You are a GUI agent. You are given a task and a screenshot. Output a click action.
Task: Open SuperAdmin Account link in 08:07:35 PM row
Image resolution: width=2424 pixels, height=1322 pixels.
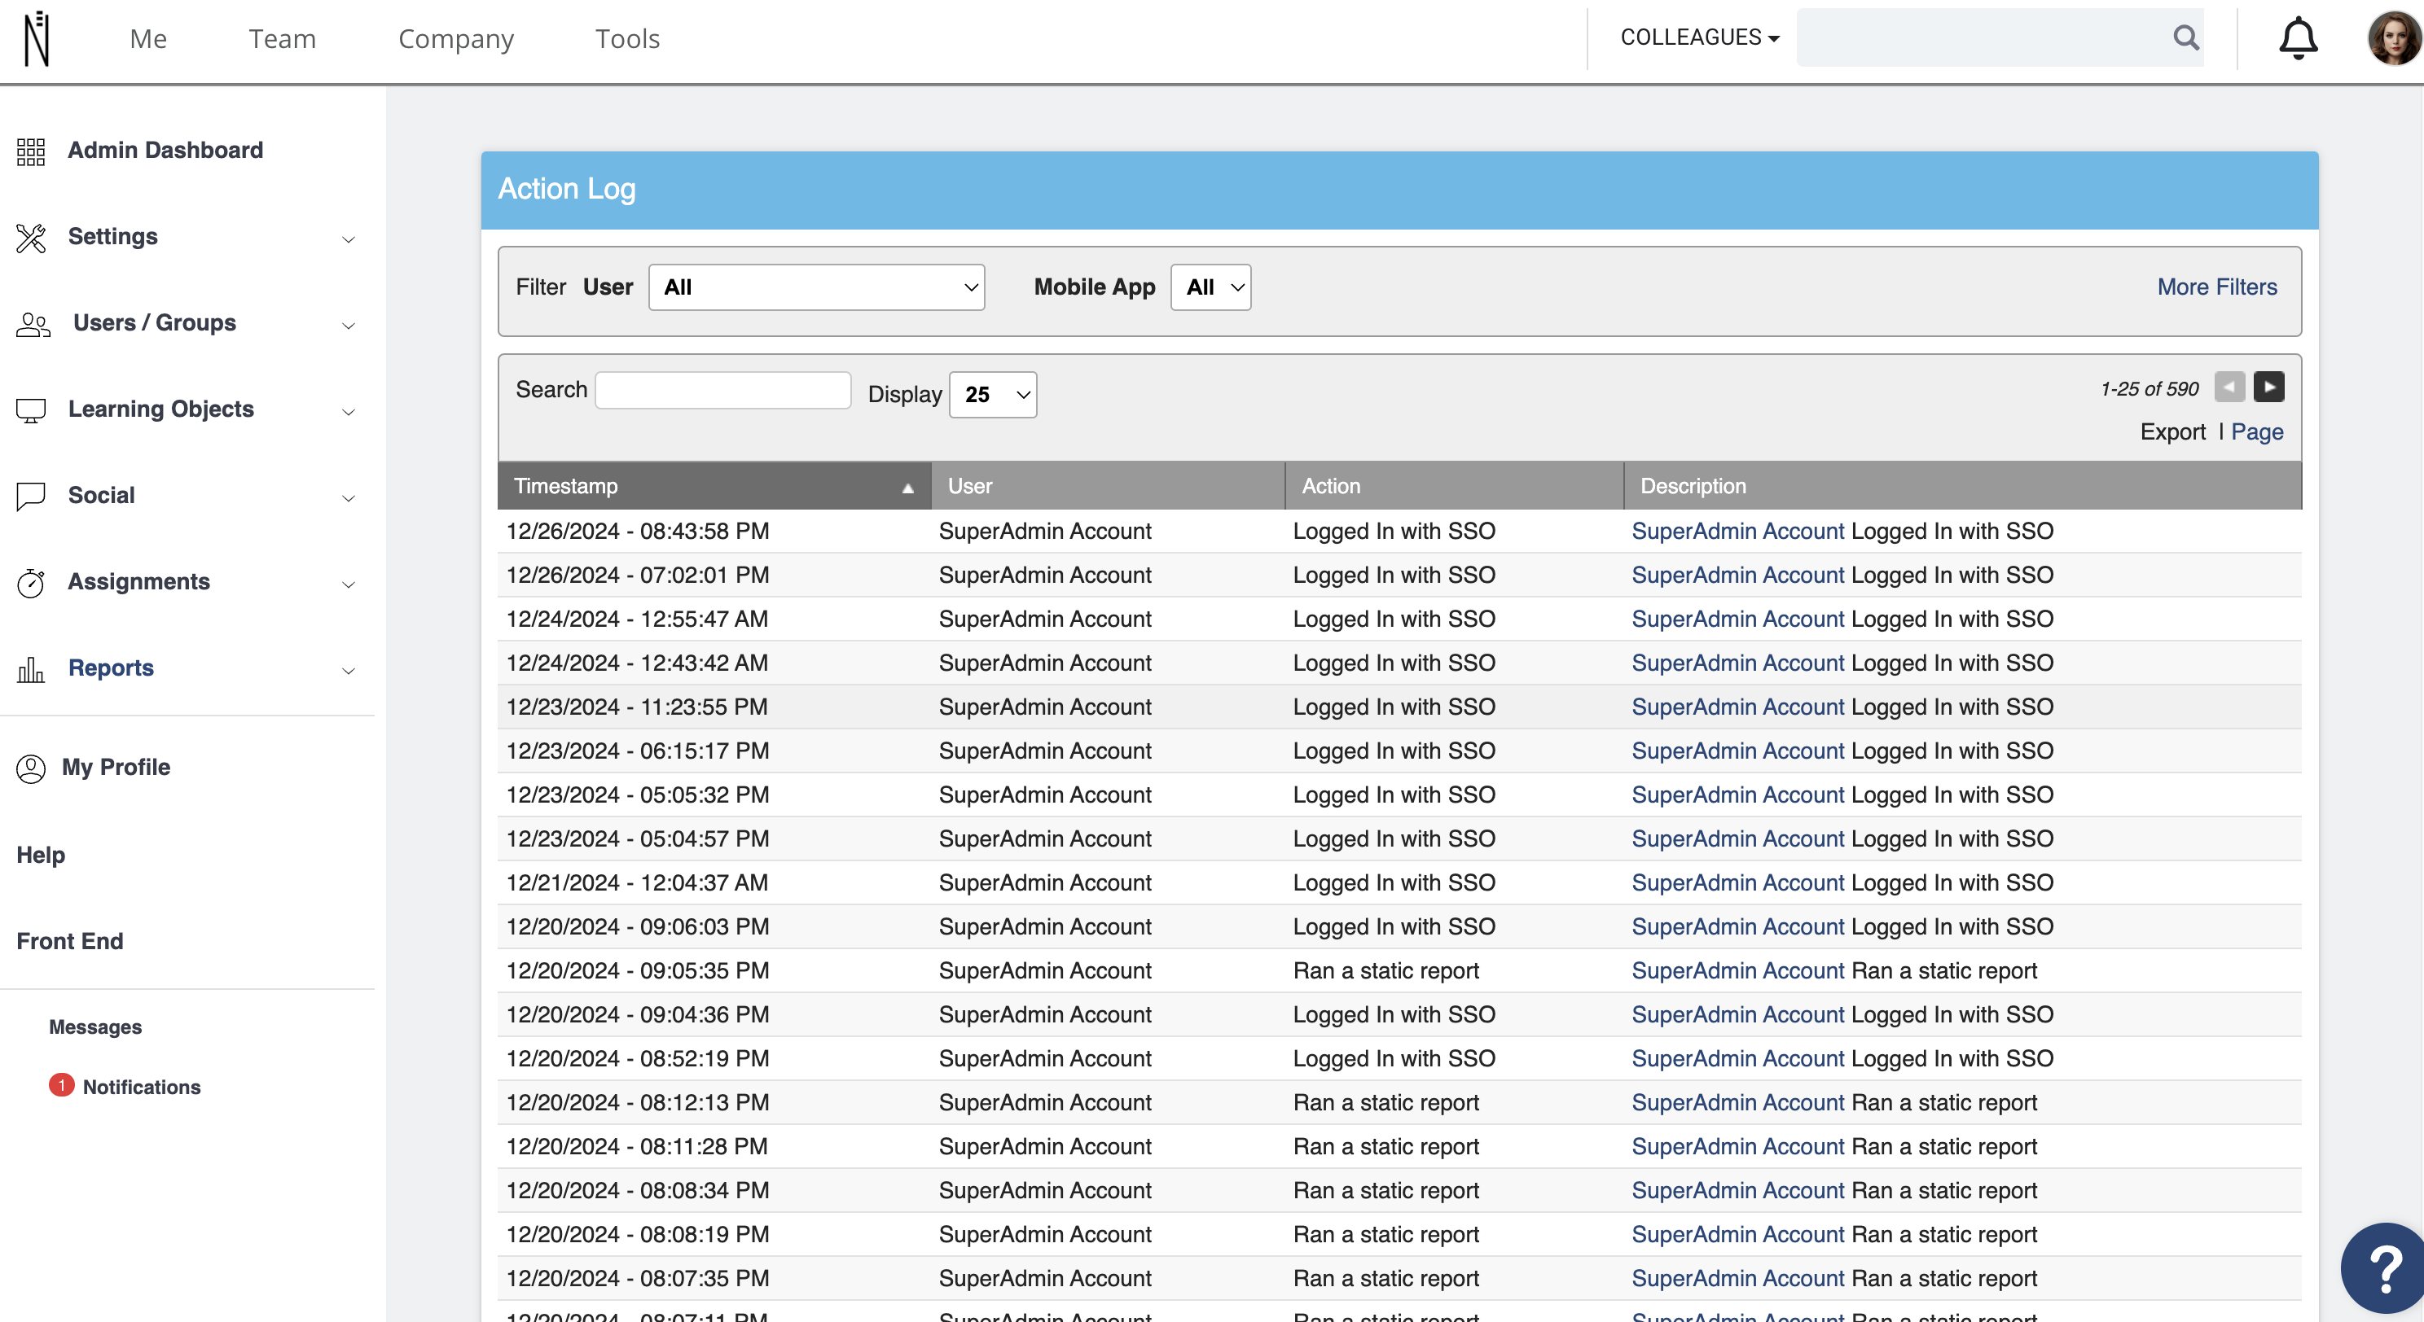tap(1737, 1278)
